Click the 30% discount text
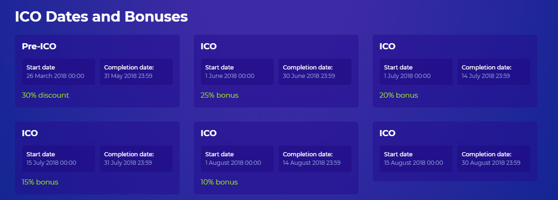558x200 pixels. click(45, 95)
